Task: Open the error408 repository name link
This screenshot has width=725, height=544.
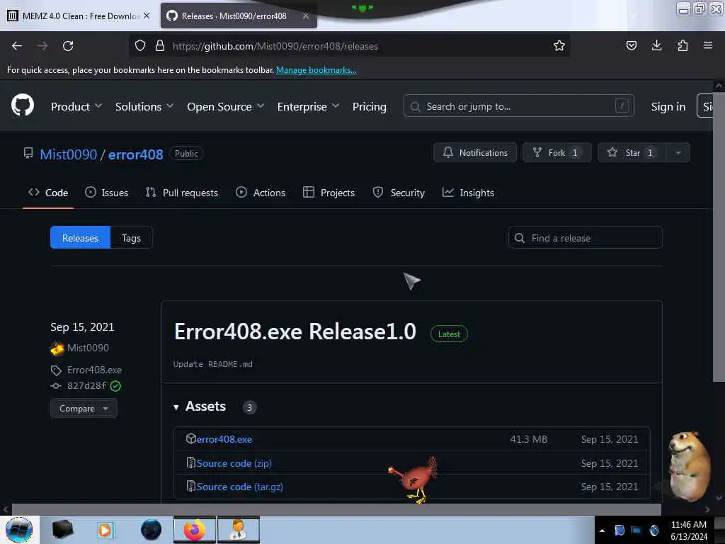Action: [x=135, y=154]
